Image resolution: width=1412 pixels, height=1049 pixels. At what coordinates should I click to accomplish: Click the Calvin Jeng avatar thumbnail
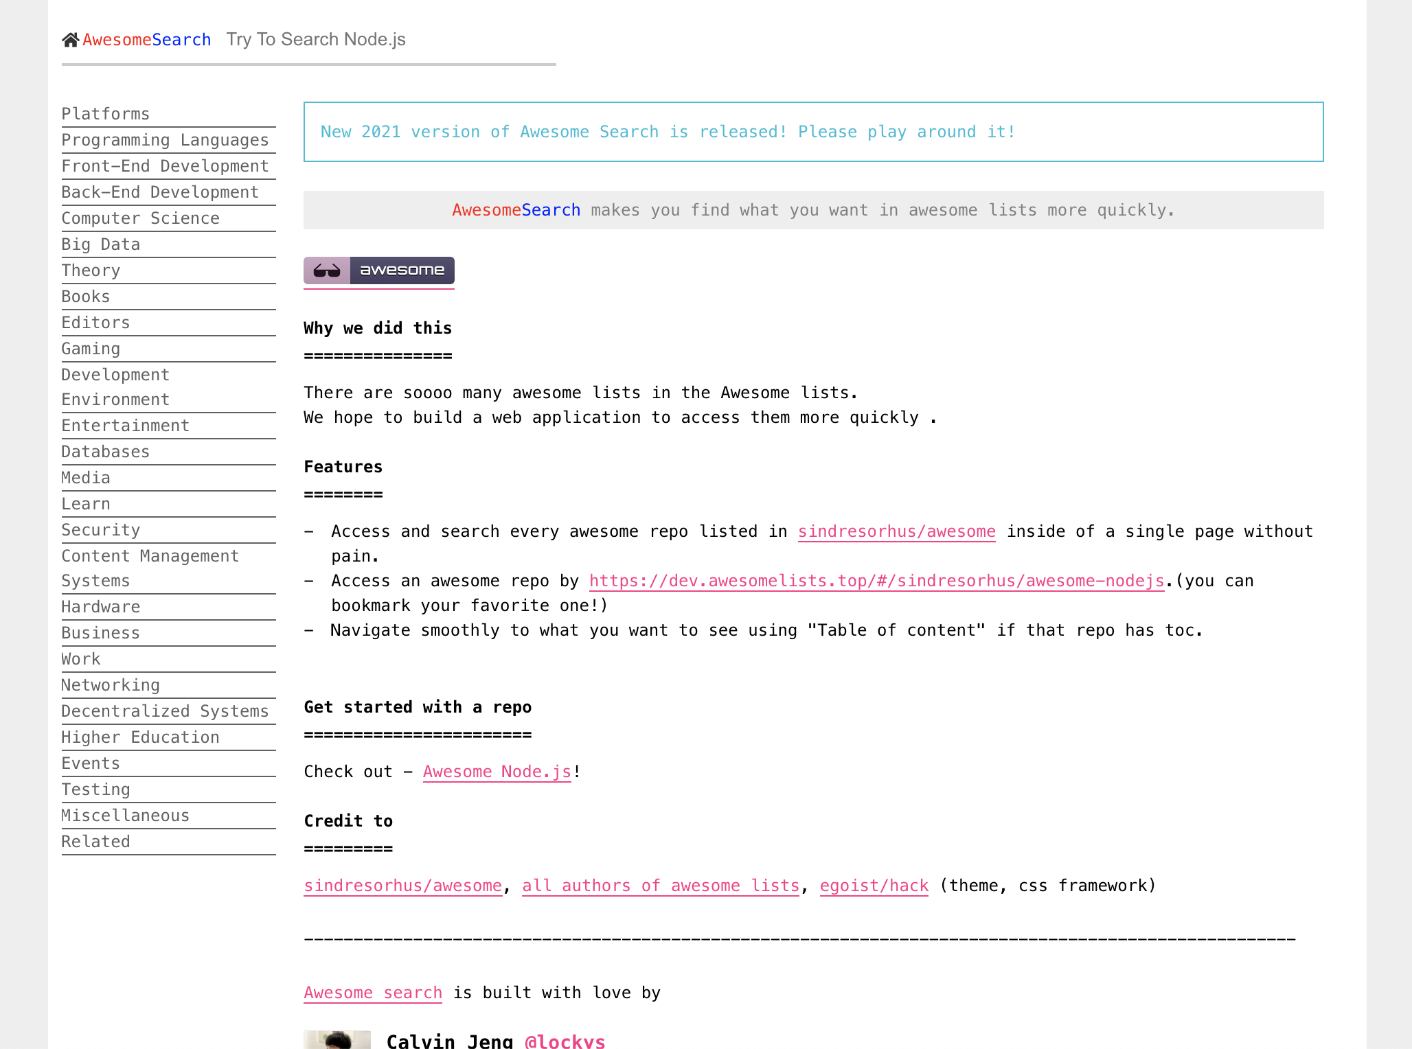point(337,1039)
